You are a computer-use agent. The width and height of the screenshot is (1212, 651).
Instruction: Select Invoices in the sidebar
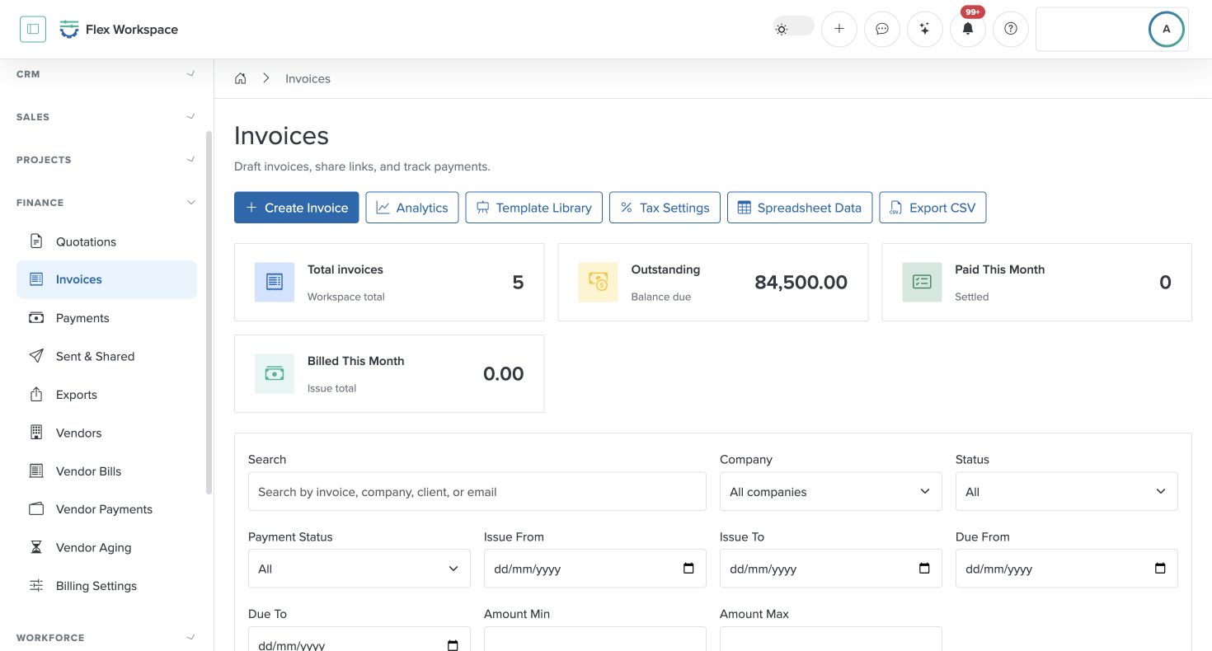click(x=106, y=279)
